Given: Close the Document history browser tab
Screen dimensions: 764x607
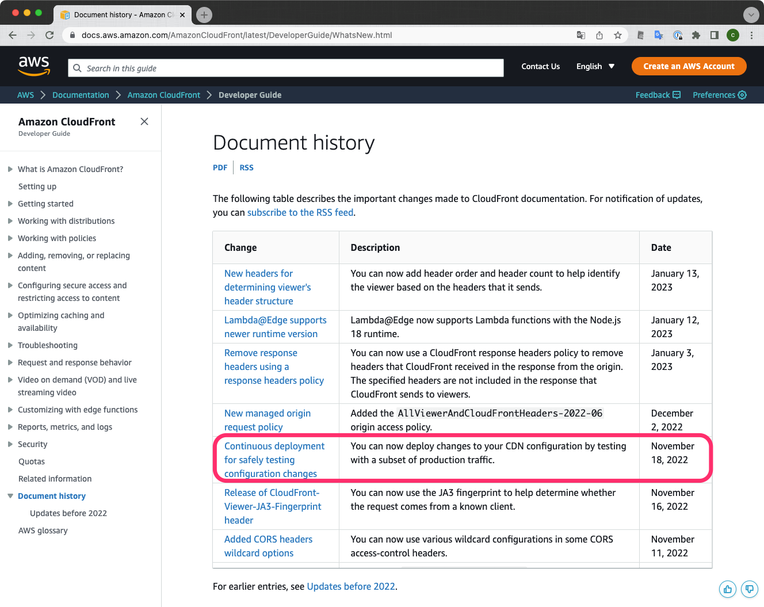Looking at the screenshot, I should [x=182, y=15].
